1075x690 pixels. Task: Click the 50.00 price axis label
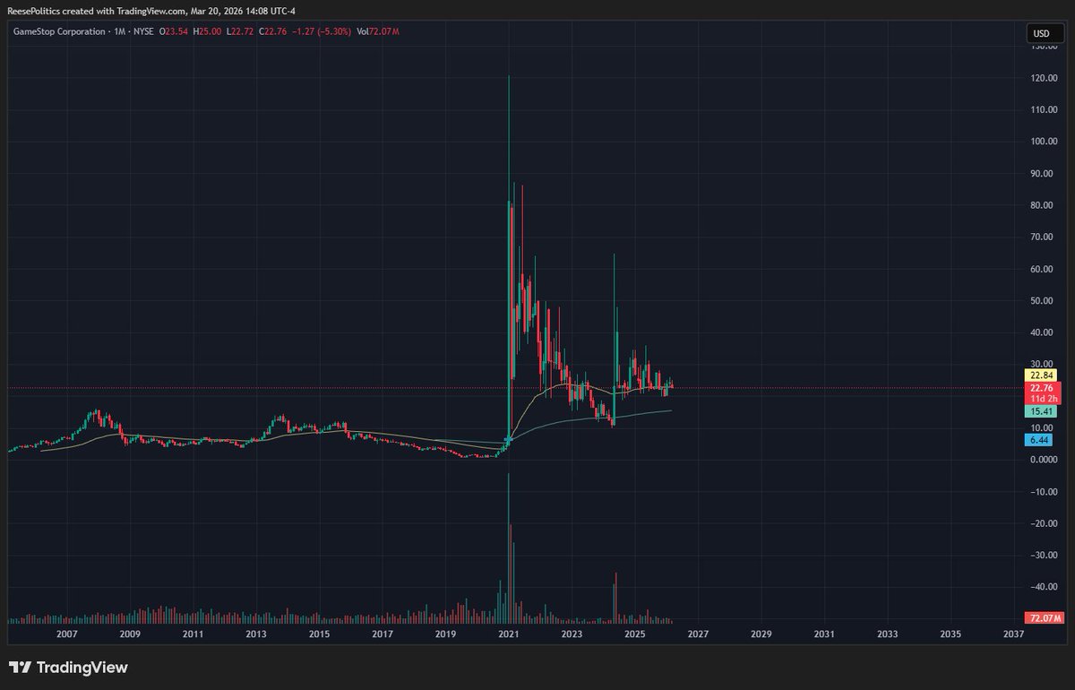[x=1041, y=301]
